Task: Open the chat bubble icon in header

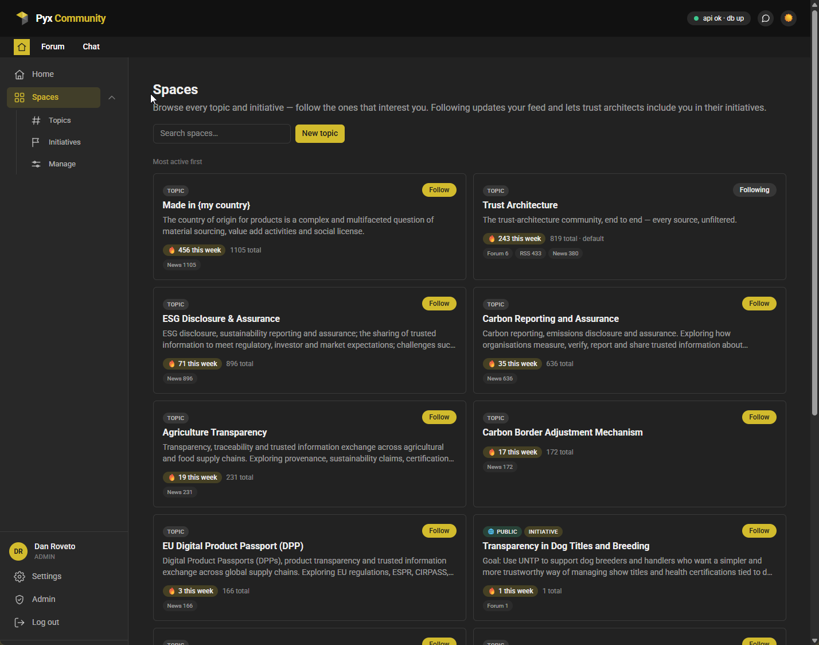Action: tap(766, 18)
